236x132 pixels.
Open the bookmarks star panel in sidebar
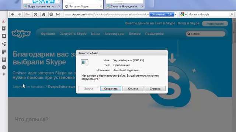pyautogui.click(x=4, y=29)
